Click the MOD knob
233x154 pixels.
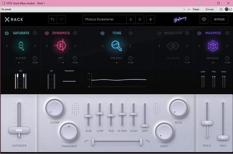[x=178, y=108]
